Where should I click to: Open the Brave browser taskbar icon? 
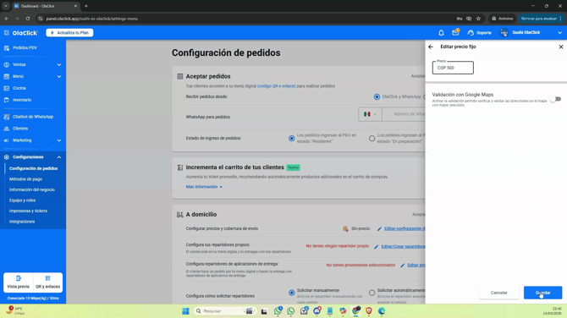pyautogui.click(x=369, y=311)
